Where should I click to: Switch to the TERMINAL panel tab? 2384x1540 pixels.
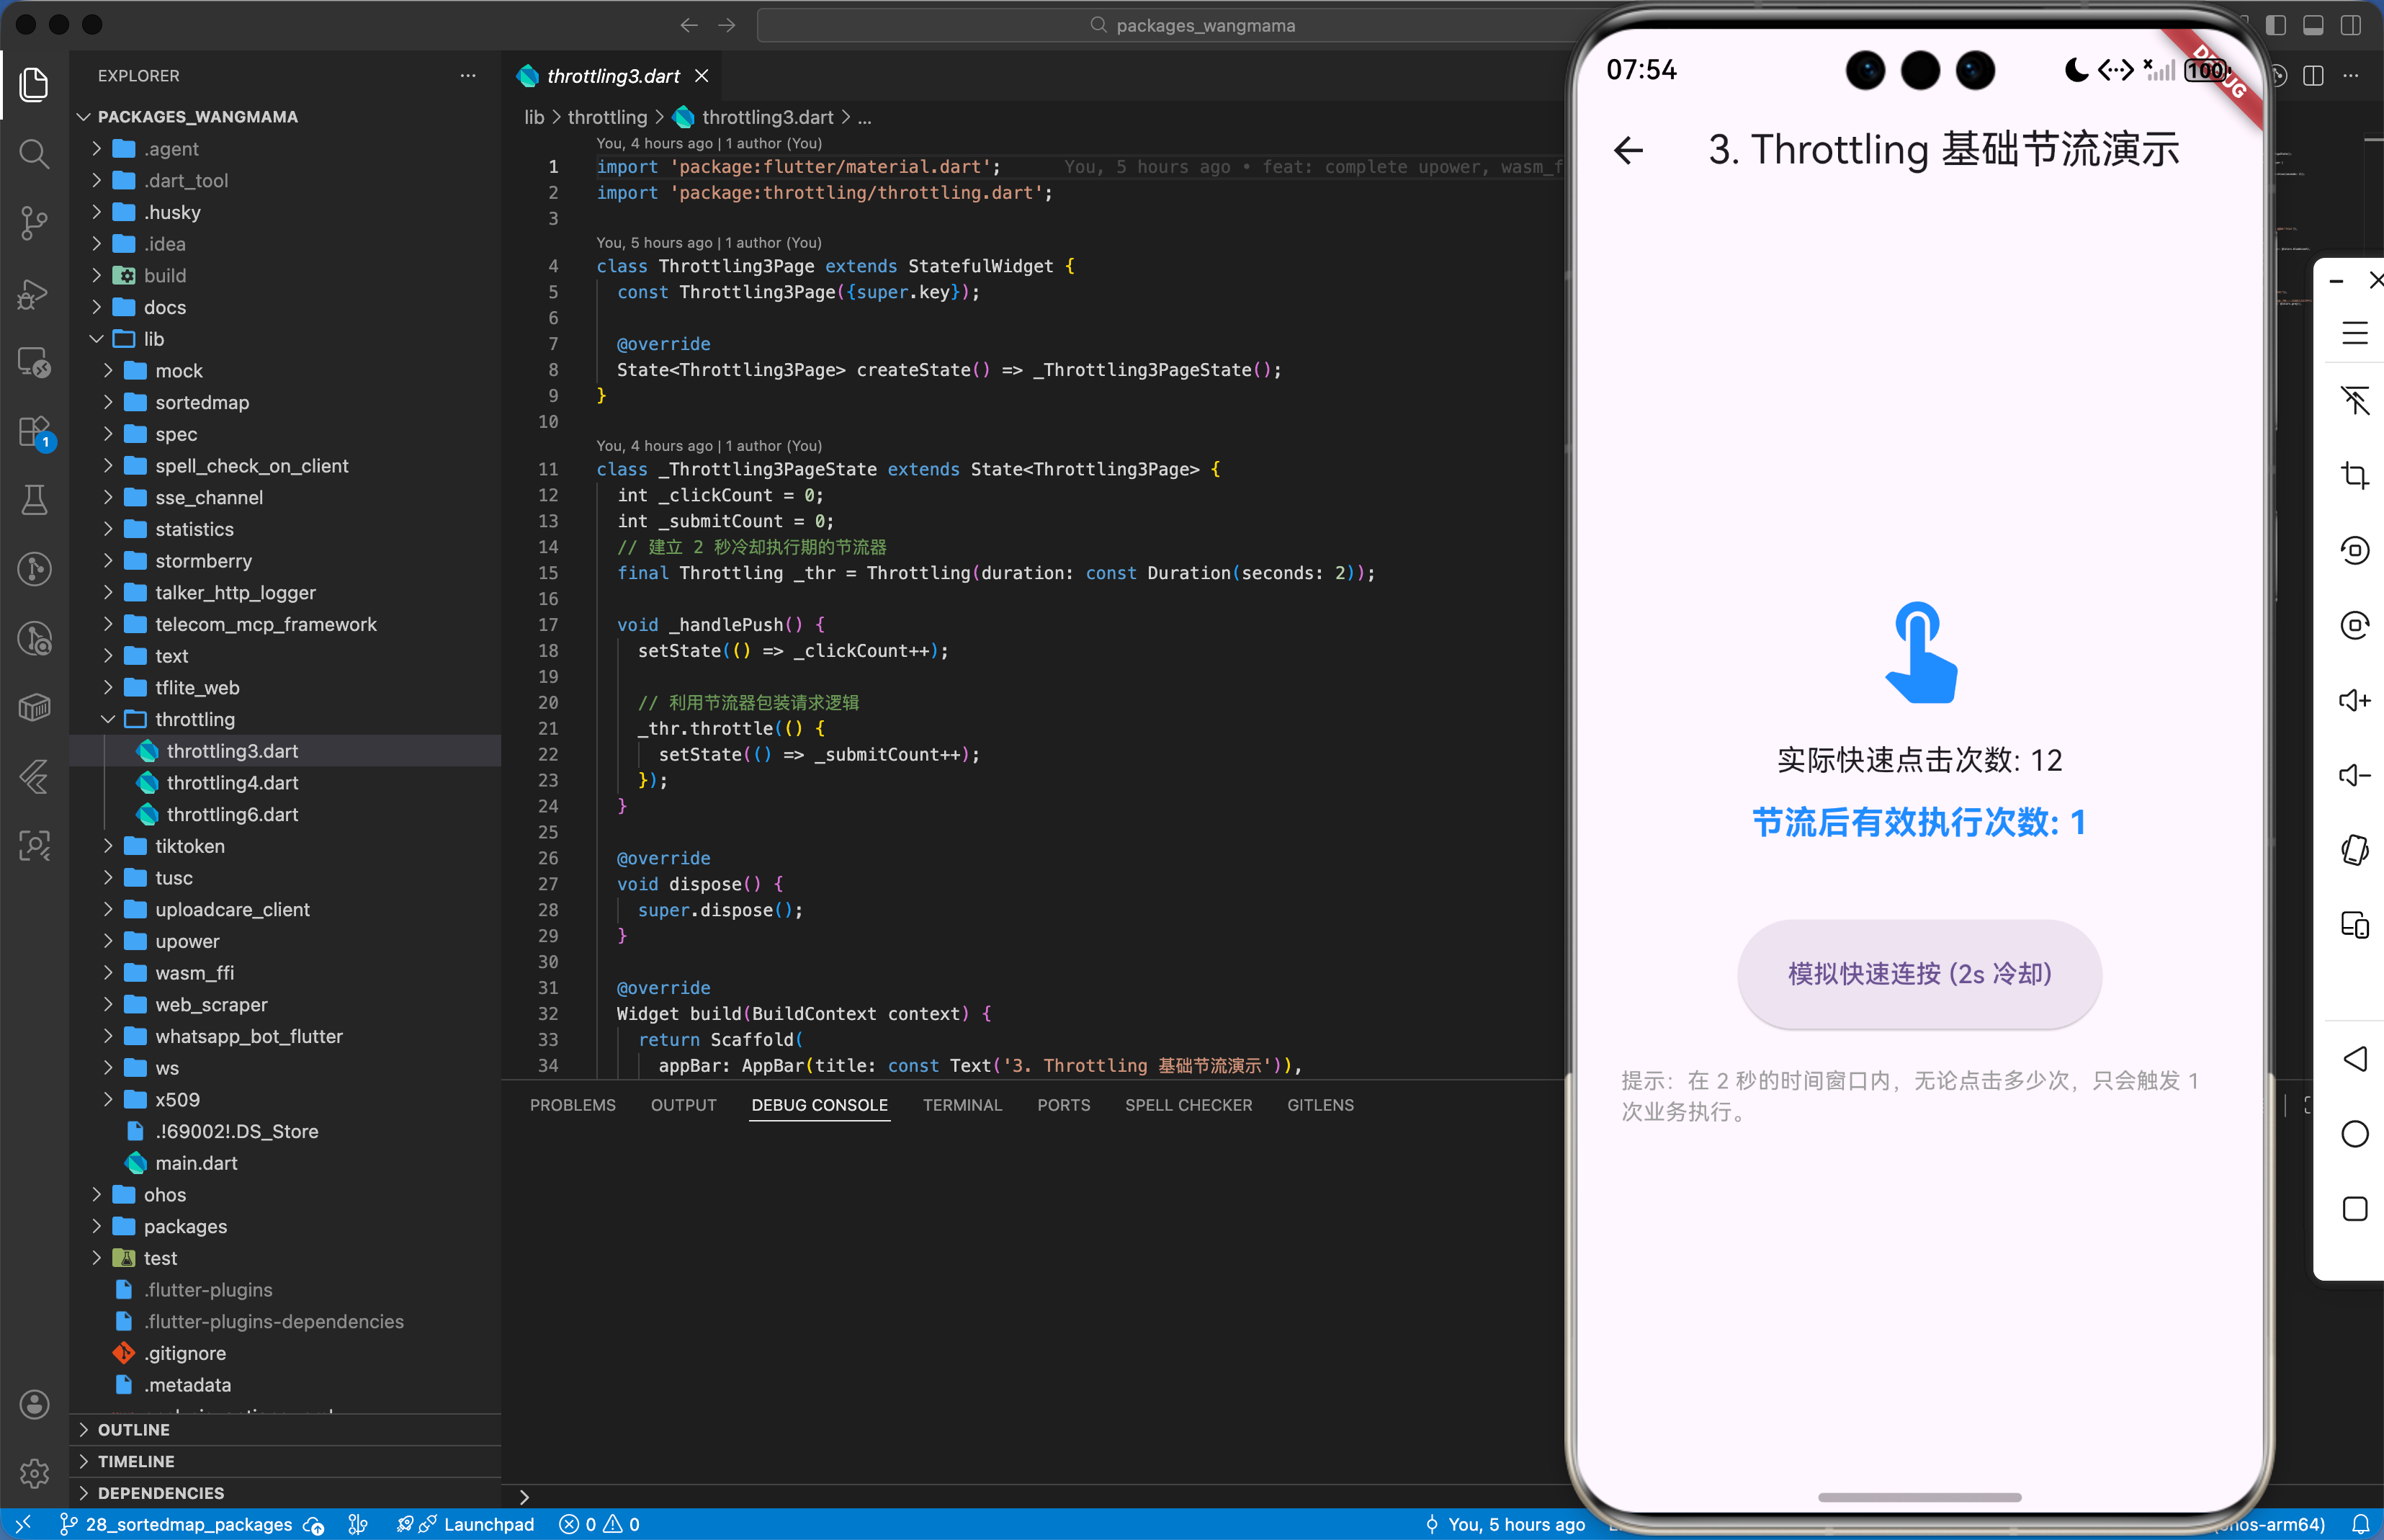(x=961, y=1105)
